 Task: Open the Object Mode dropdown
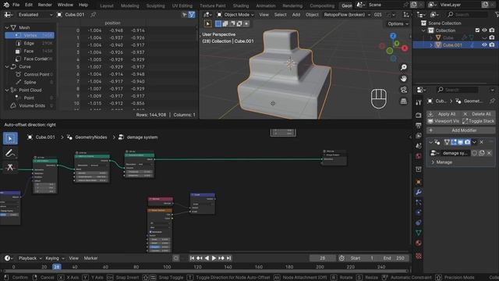tap(235, 15)
